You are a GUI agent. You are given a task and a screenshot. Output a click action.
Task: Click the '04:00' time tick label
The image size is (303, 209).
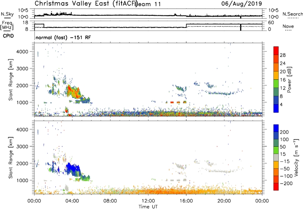tap(72, 201)
